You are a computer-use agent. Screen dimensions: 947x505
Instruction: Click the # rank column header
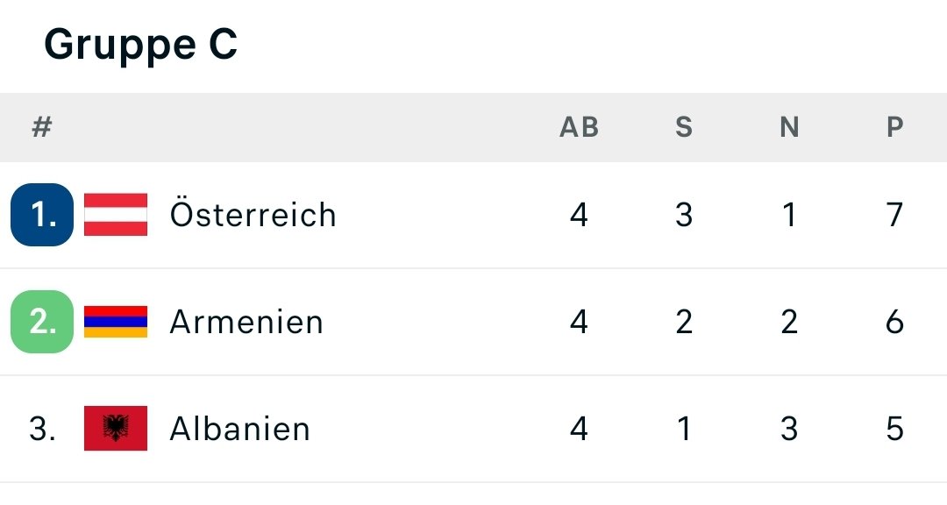pyautogui.click(x=42, y=127)
